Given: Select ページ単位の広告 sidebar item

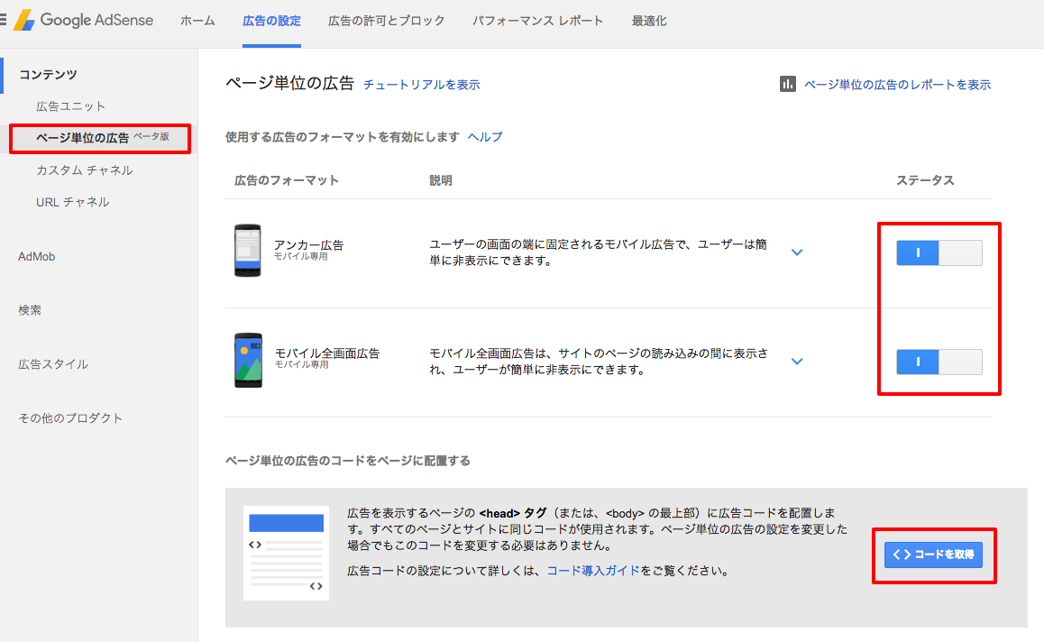Looking at the screenshot, I should (100, 138).
